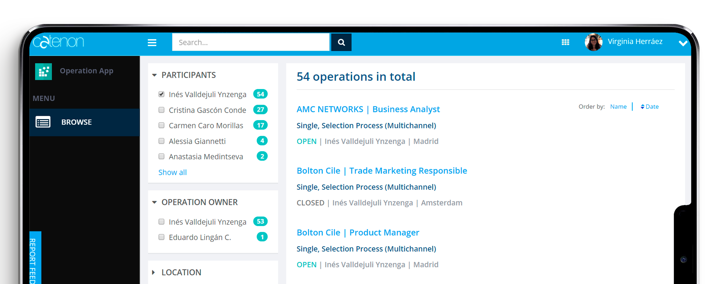This screenshot has width=716, height=284.
Task: Click the 54 count badge
Action: point(261,94)
